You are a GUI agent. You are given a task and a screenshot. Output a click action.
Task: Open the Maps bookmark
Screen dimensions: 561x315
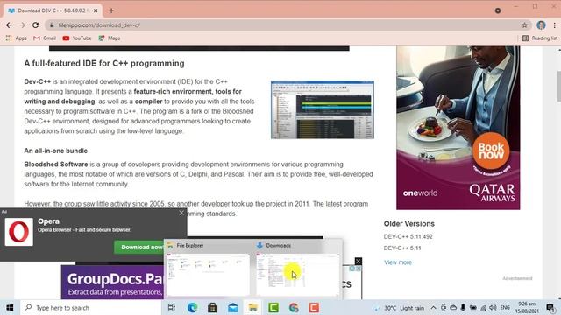coord(110,38)
